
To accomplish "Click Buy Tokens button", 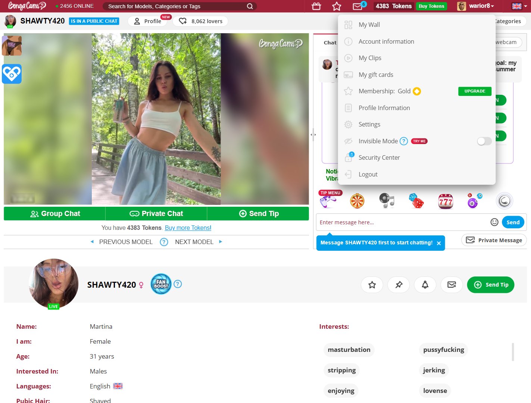I will [431, 6].
